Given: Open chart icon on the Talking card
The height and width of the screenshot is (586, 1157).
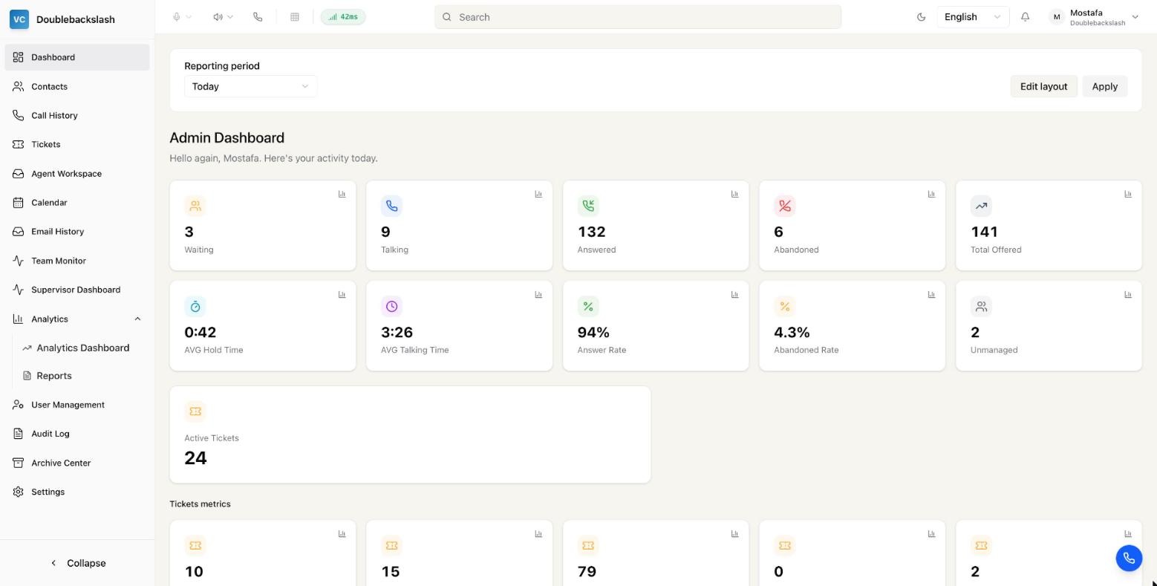Looking at the screenshot, I should point(538,194).
